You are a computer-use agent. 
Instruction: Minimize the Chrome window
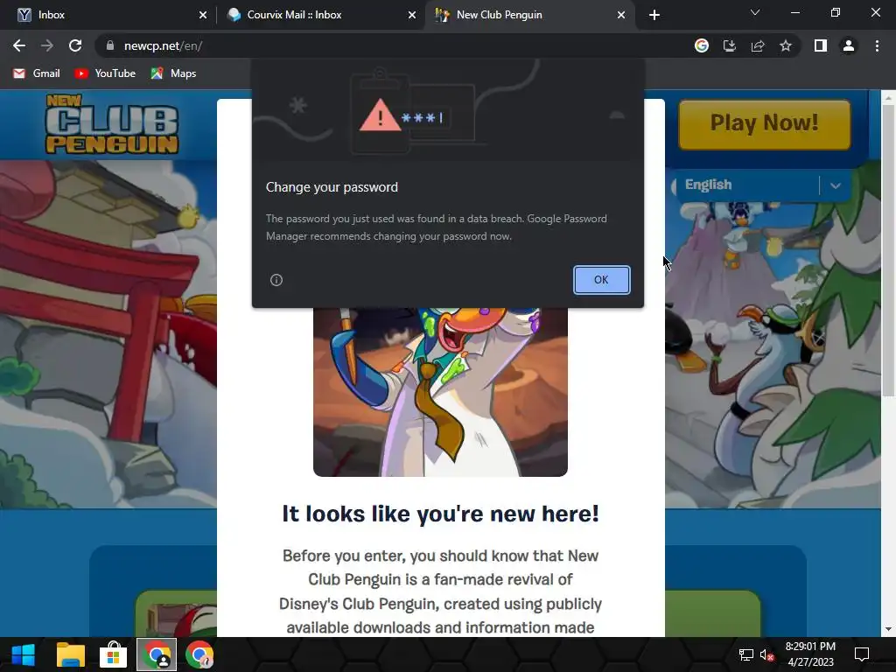pyautogui.click(x=794, y=12)
